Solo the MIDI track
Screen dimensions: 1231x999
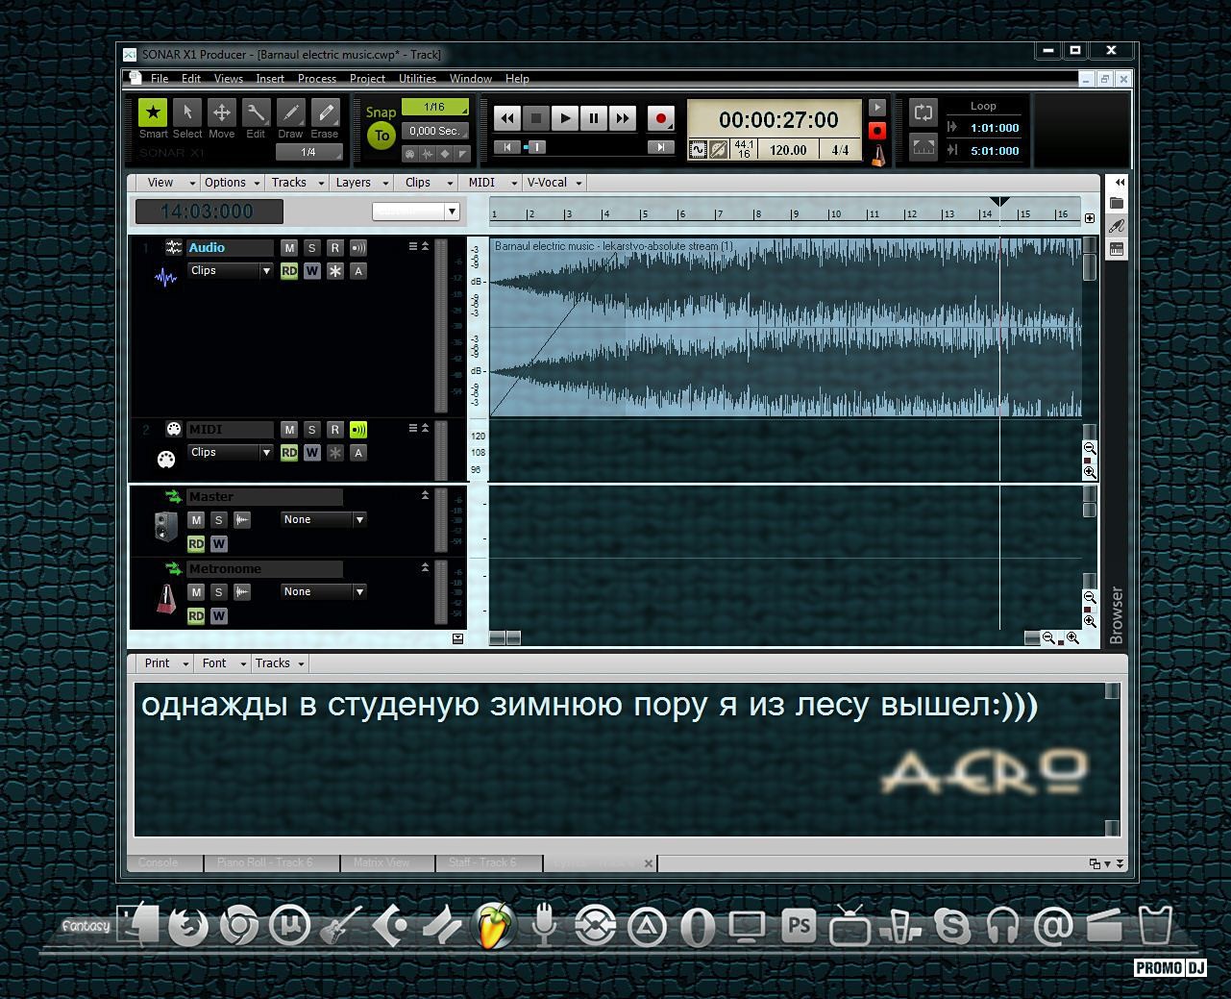311,430
